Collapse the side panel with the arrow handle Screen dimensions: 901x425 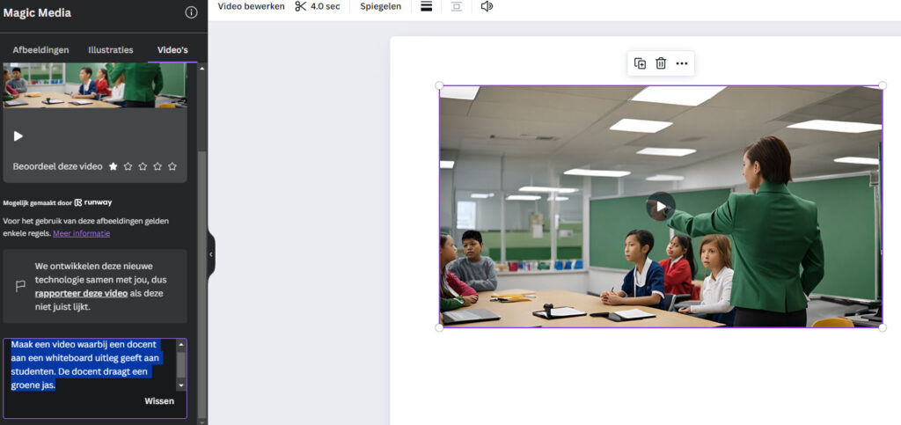coord(211,253)
